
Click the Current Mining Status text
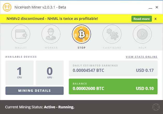[40, 107]
